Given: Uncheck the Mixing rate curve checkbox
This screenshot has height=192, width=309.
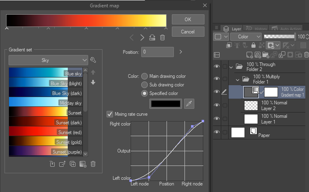Looking at the screenshot, I should (109, 114).
